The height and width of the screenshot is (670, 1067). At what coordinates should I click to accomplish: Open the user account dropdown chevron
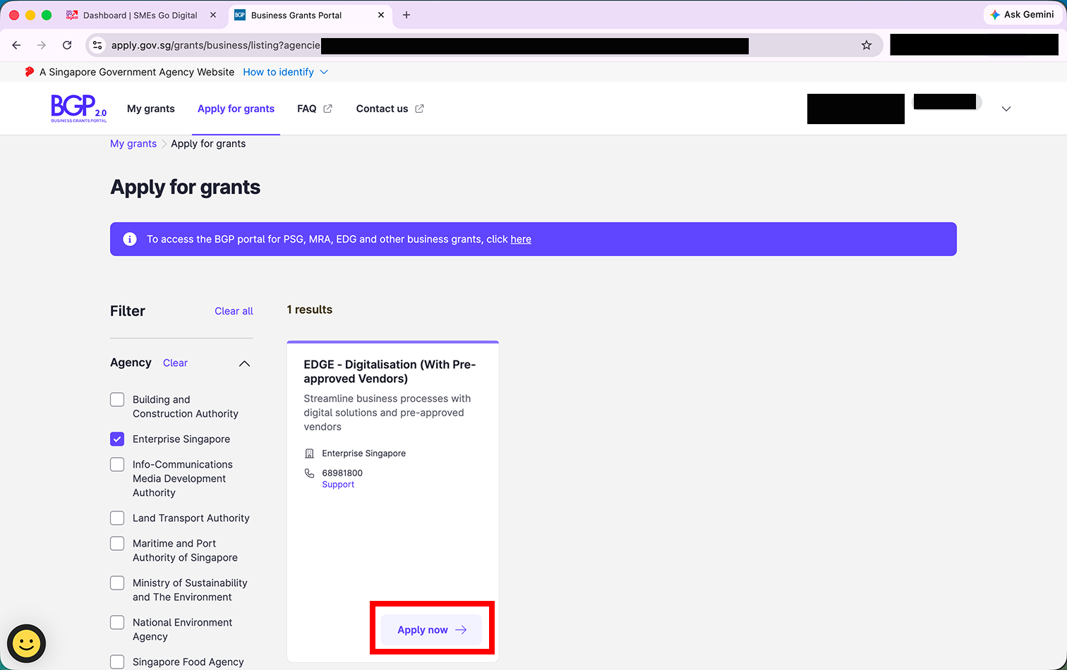[1006, 109]
